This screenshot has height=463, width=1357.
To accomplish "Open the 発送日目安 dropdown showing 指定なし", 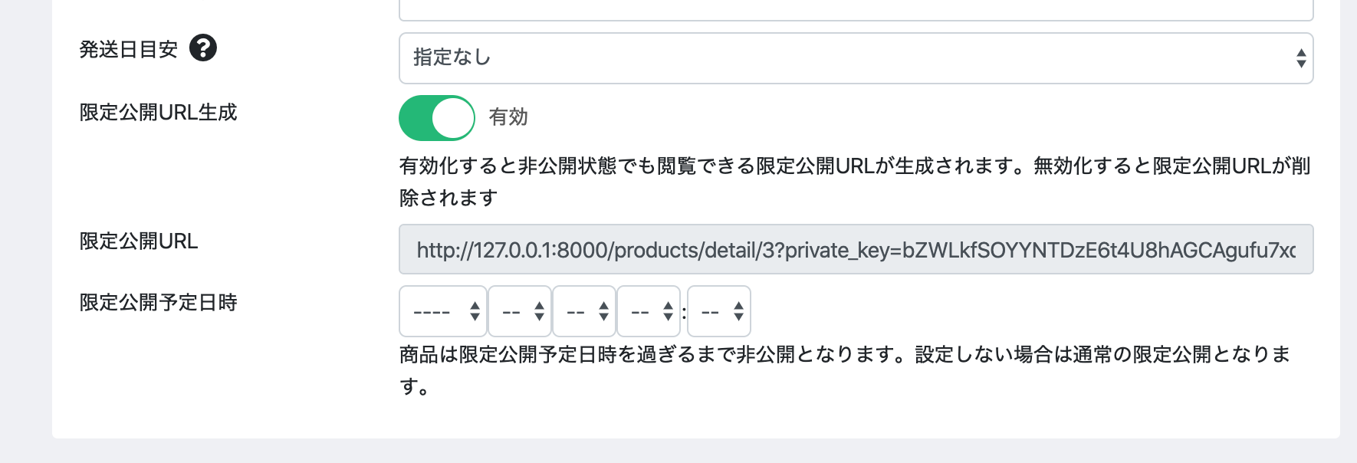I will coord(855,58).
